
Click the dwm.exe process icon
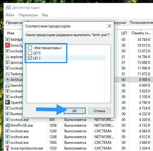click(x=8, y=62)
